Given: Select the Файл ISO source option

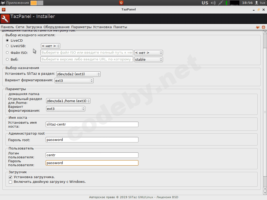Looking at the screenshot, I should [7, 53].
